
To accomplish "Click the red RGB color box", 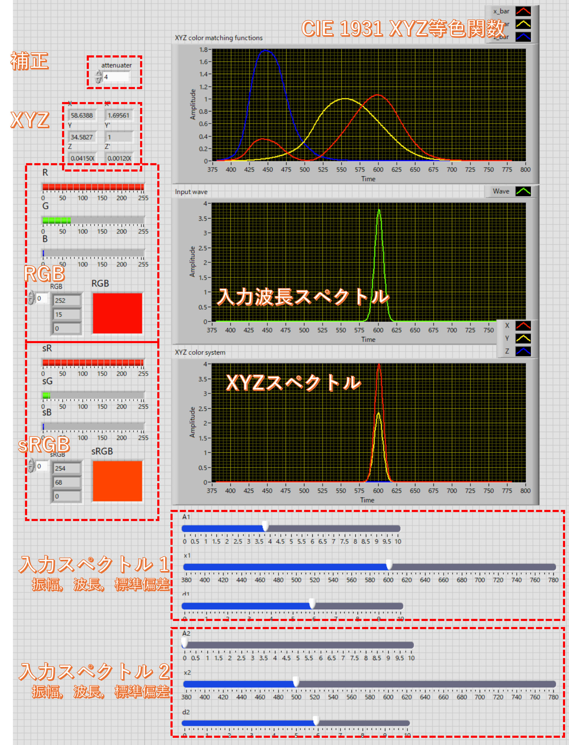I will 117,313.
